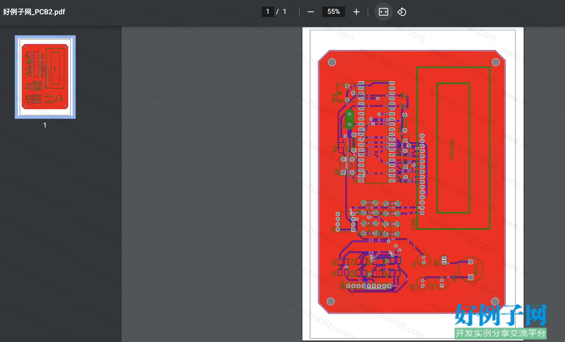
Task: Click the current page number field
Action: (268, 12)
